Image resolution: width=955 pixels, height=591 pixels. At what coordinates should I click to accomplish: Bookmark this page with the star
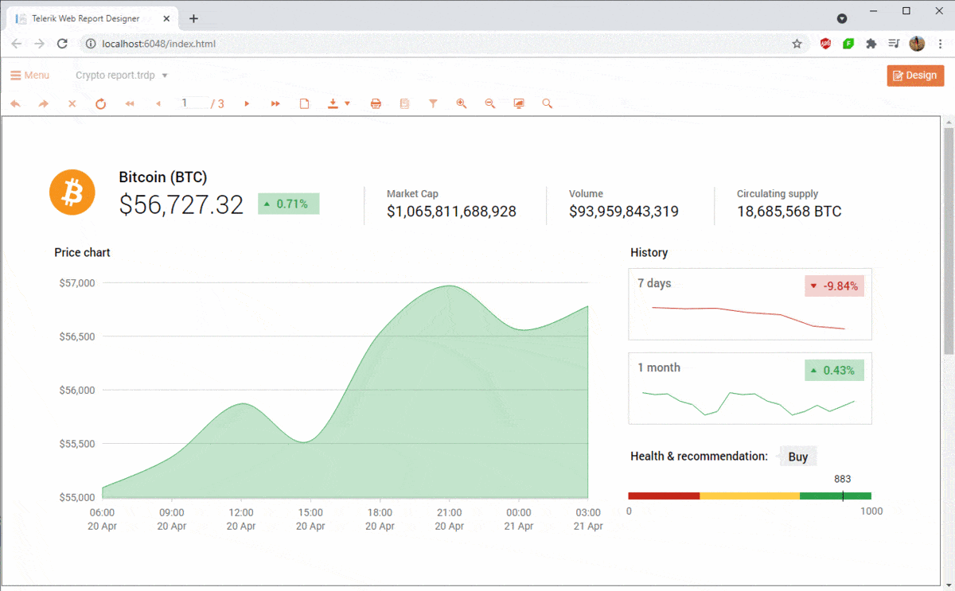pyautogui.click(x=797, y=44)
